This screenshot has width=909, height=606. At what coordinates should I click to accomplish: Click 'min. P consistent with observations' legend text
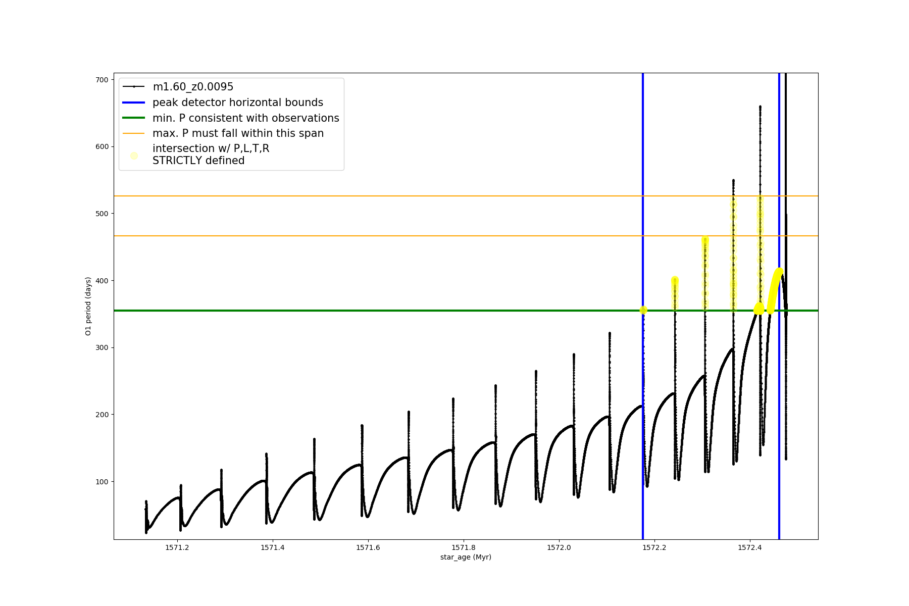(x=245, y=118)
